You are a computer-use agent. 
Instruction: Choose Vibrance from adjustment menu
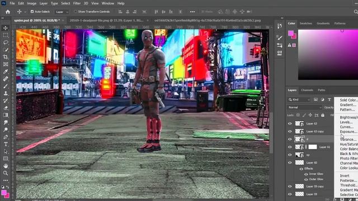pyautogui.click(x=348, y=140)
